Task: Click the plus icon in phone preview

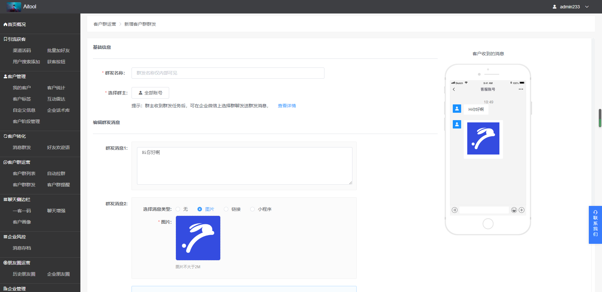Action: click(x=522, y=210)
